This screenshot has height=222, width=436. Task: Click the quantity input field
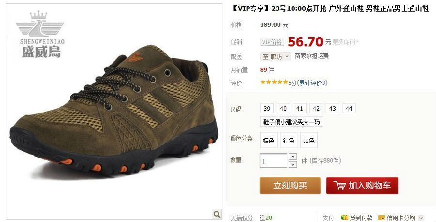click(274, 161)
